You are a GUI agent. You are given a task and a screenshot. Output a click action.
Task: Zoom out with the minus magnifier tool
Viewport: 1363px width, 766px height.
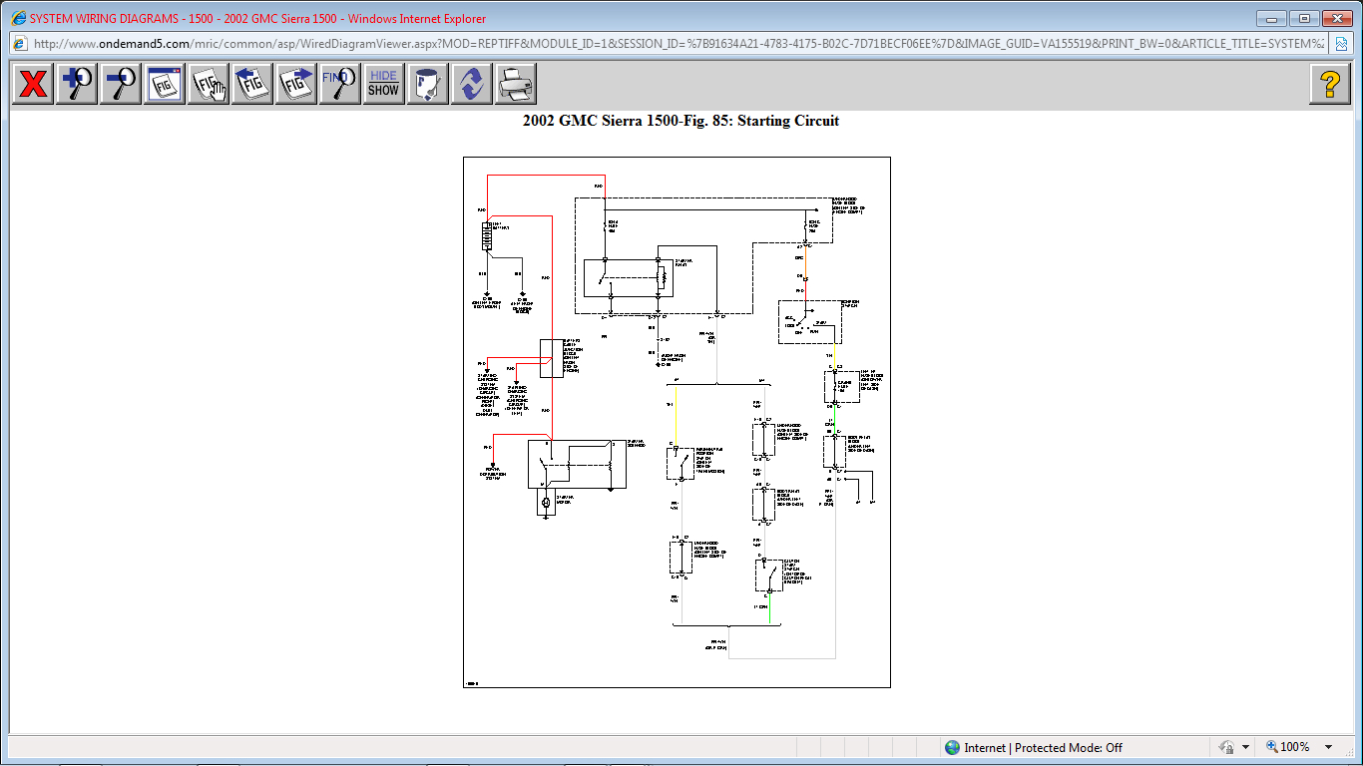[121, 84]
